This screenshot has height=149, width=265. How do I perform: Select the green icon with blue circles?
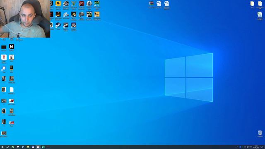[x=97, y=4]
